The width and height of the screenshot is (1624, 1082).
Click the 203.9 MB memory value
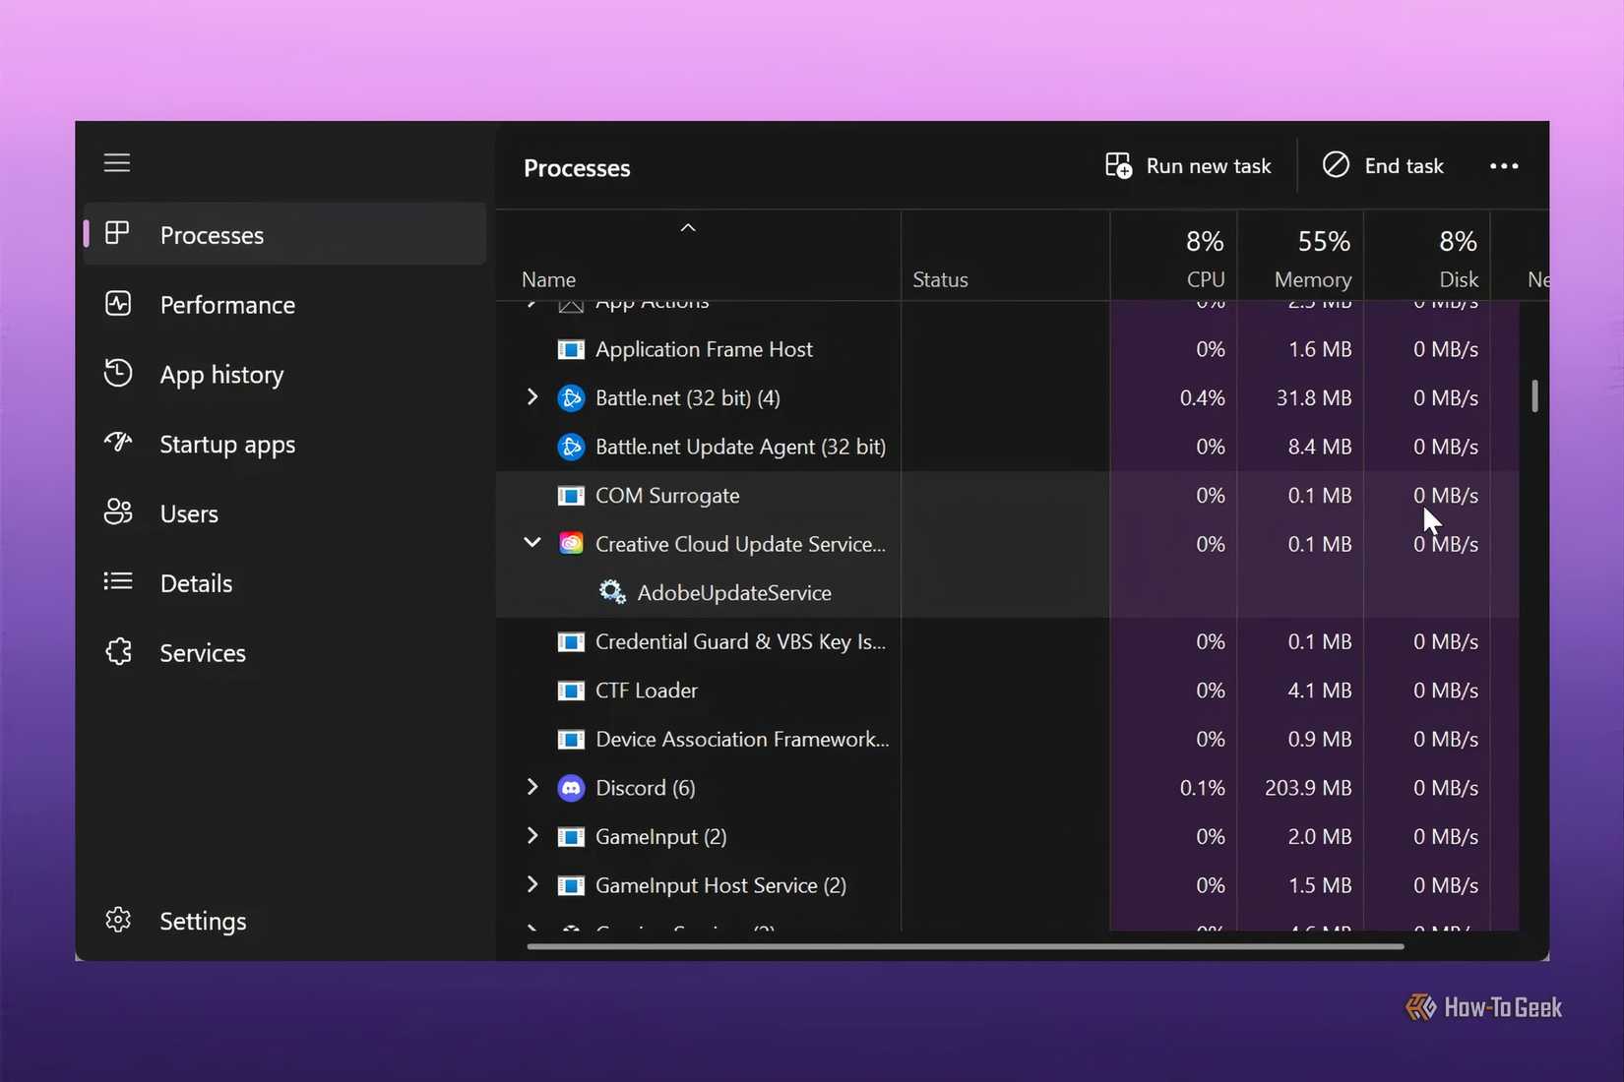pos(1308,788)
